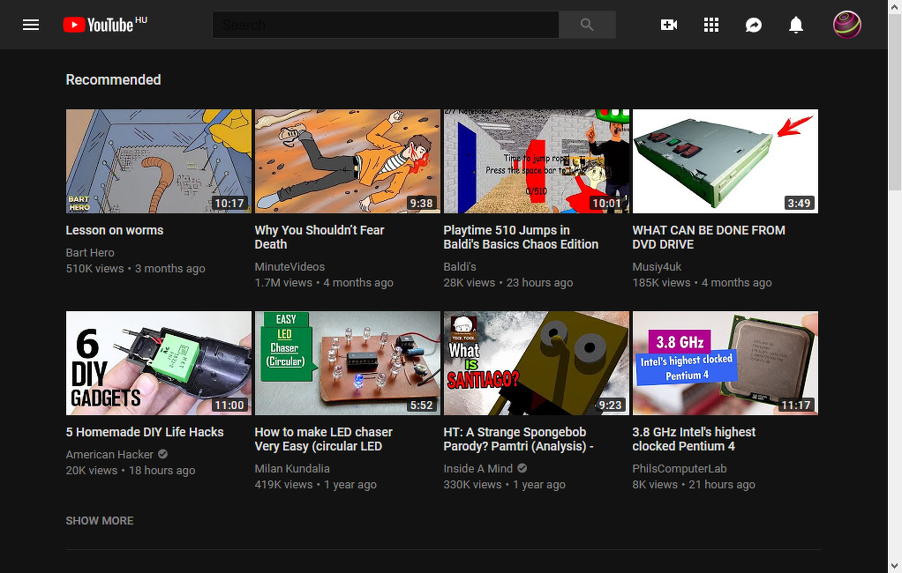Screen dimensions: 902x573
Task: Click the title 'Lesson on worms'
Action: pyautogui.click(x=115, y=230)
